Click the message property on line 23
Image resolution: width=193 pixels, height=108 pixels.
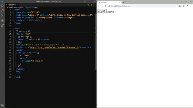[x=33, y=61]
